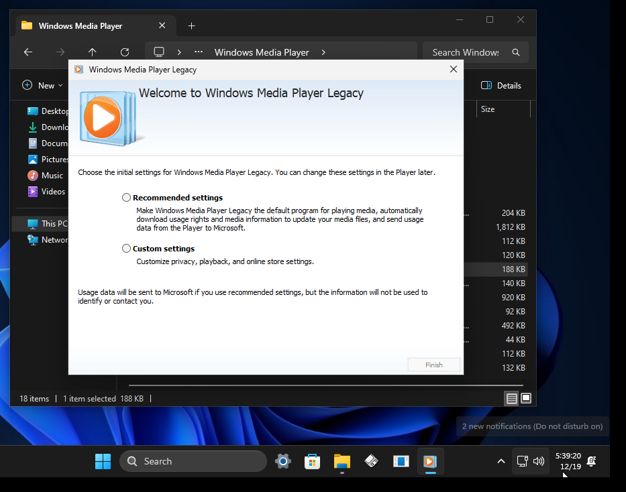Click Windows Media Player Legacy taskbar icon

coord(430,461)
